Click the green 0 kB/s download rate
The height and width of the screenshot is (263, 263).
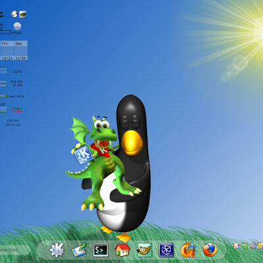(17, 108)
